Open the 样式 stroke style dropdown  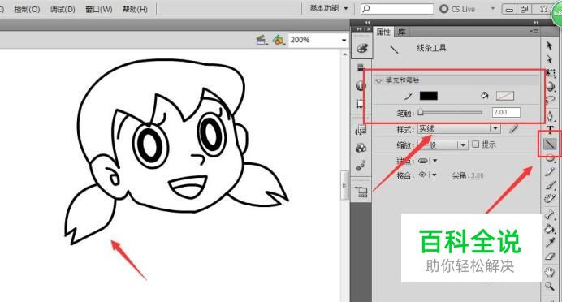(459, 128)
